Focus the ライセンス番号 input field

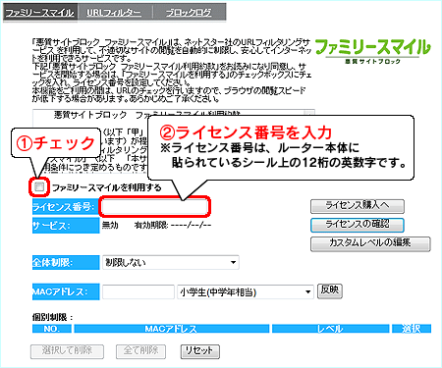pyautogui.click(x=154, y=207)
